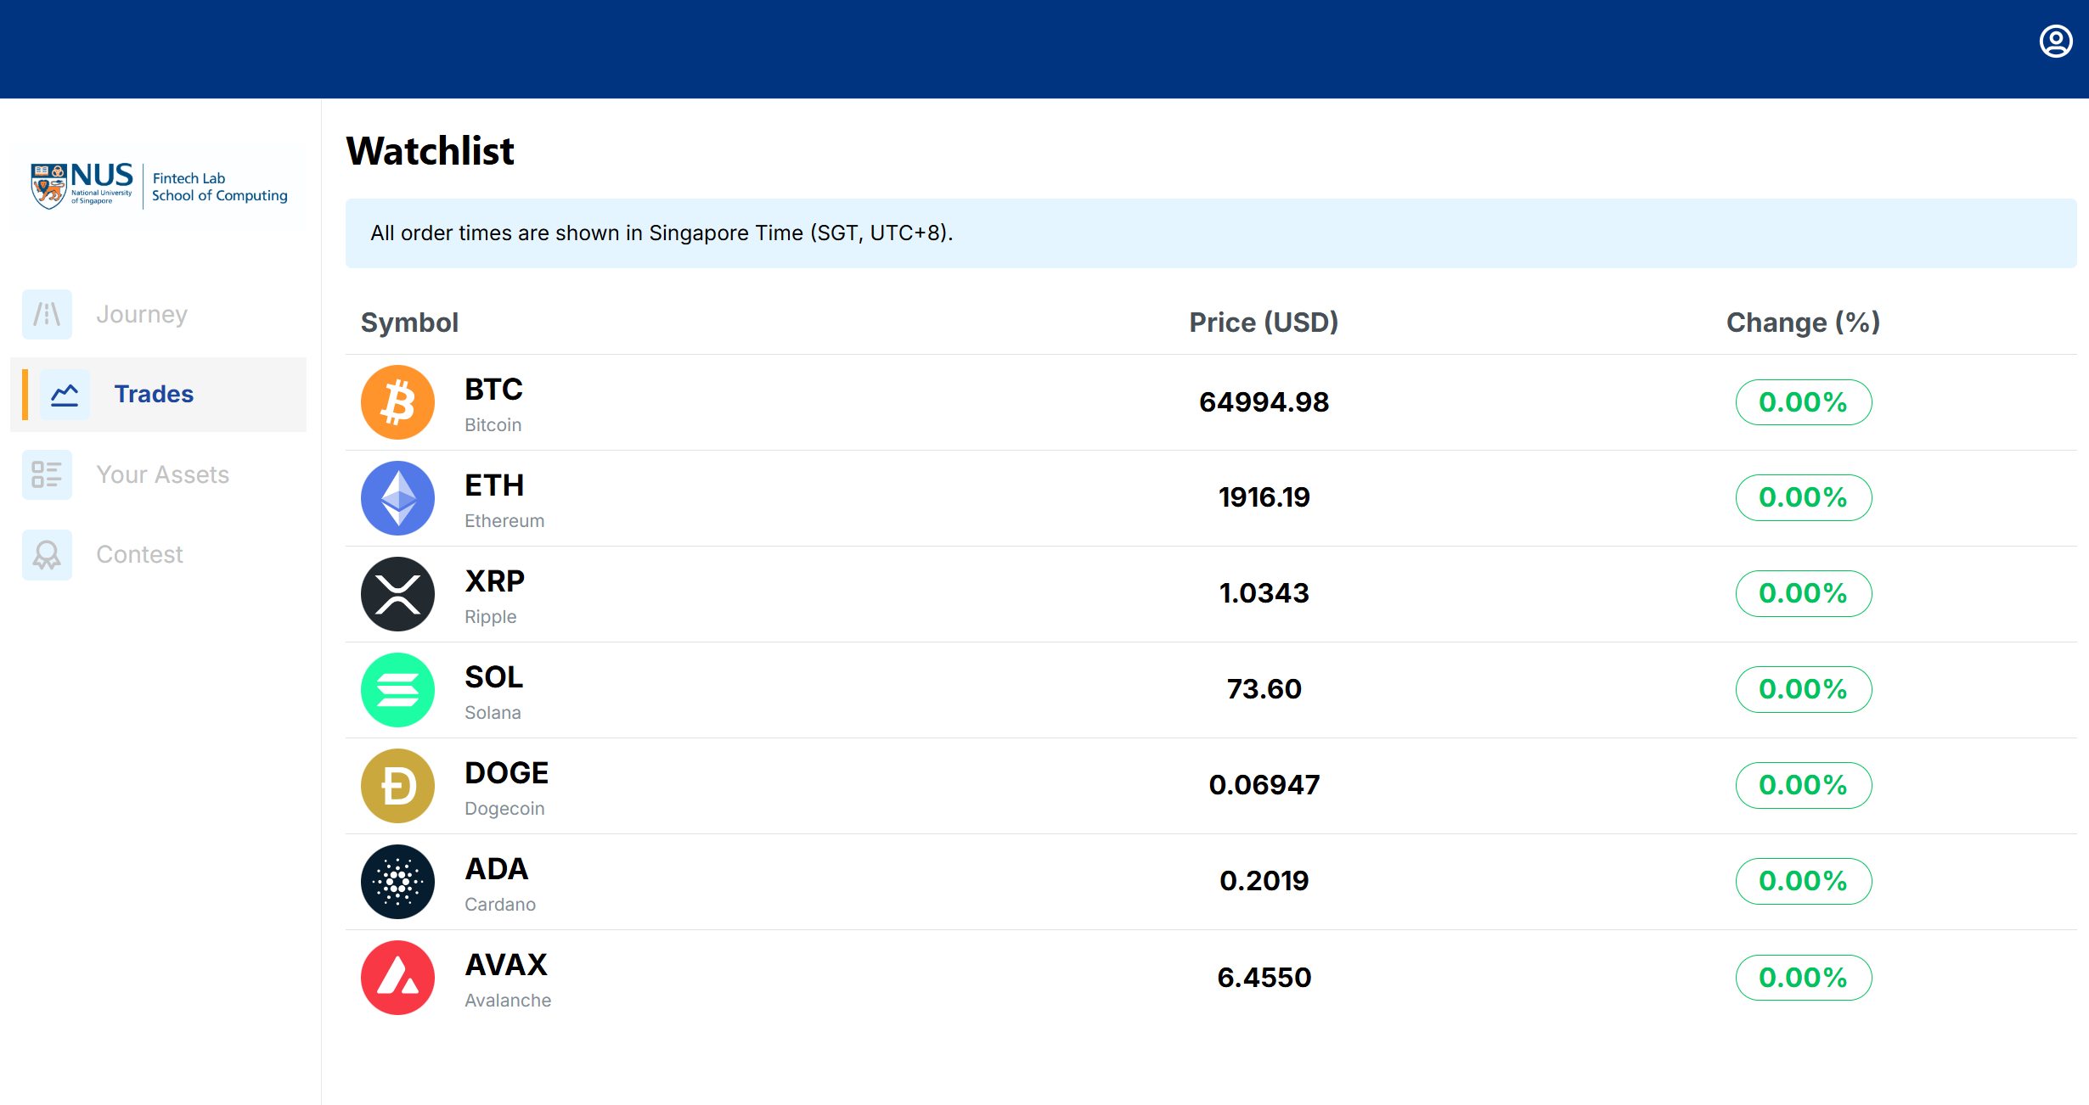
Task: Click the ADA 0.00% change badge
Action: pyautogui.click(x=1804, y=881)
